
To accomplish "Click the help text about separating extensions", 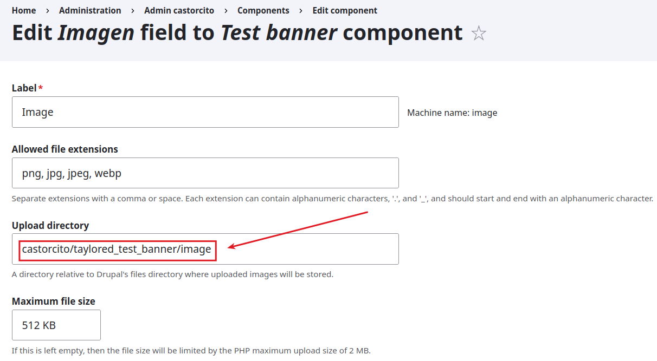I will 332,199.
